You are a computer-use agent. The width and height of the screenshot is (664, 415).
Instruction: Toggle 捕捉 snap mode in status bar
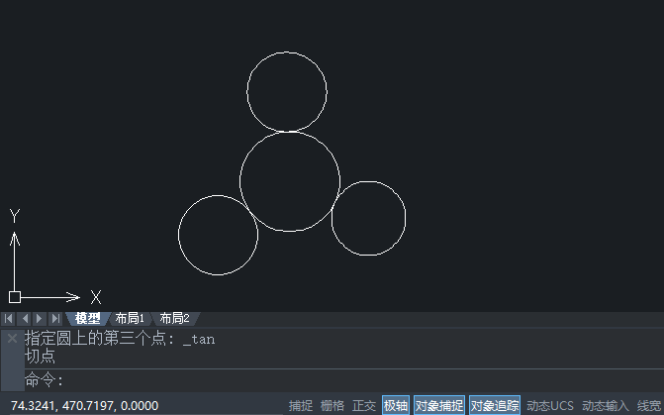(x=301, y=406)
